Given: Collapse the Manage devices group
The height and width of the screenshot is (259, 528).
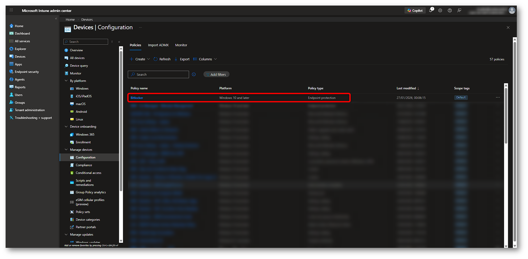Looking at the screenshot, I should click(x=66, y=150).
